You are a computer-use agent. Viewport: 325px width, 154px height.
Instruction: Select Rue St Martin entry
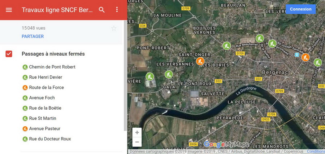pyautogui.click(x=43, y=118)
